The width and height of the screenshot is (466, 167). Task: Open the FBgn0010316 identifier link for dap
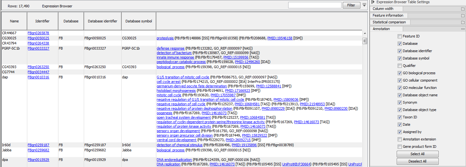coord(38,77)
